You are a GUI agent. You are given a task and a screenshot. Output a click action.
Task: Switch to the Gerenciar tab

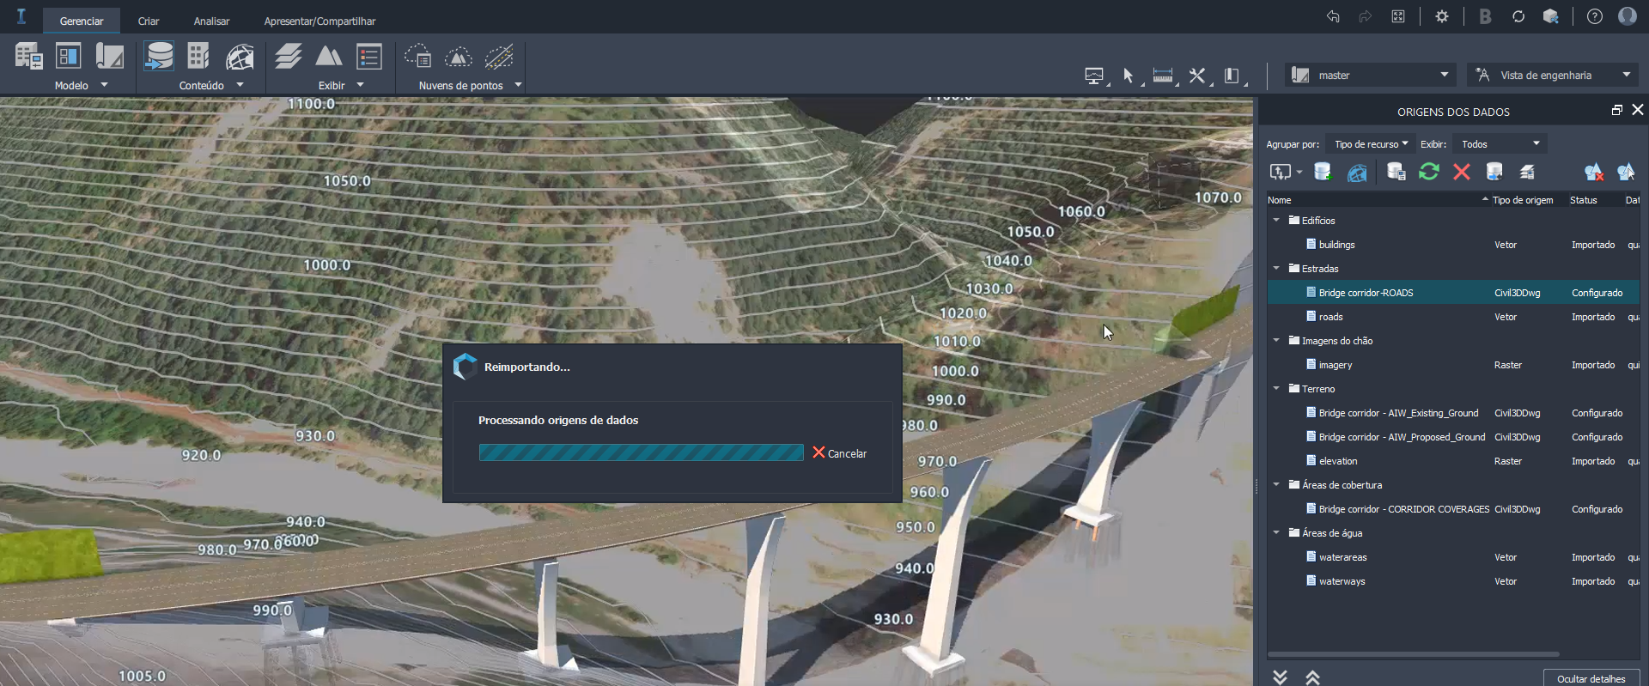pyautogui.click(x=82, y=21)
